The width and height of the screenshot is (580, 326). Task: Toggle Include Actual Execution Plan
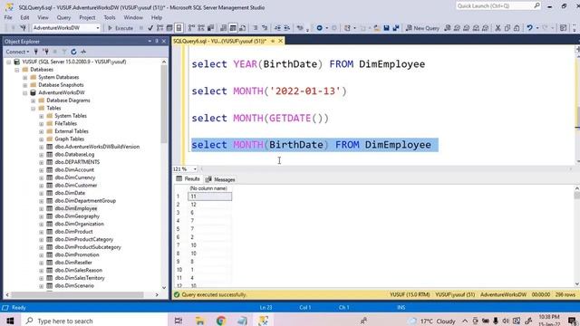click(x=191, y=28)
